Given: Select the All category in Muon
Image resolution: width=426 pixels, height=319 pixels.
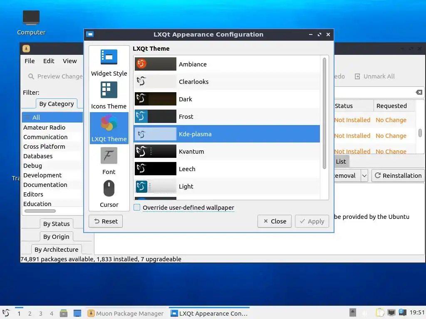Looking at the screenshot, I should 52,118.
